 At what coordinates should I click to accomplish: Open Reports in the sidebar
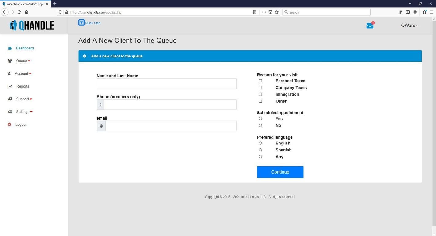(22, 86)
